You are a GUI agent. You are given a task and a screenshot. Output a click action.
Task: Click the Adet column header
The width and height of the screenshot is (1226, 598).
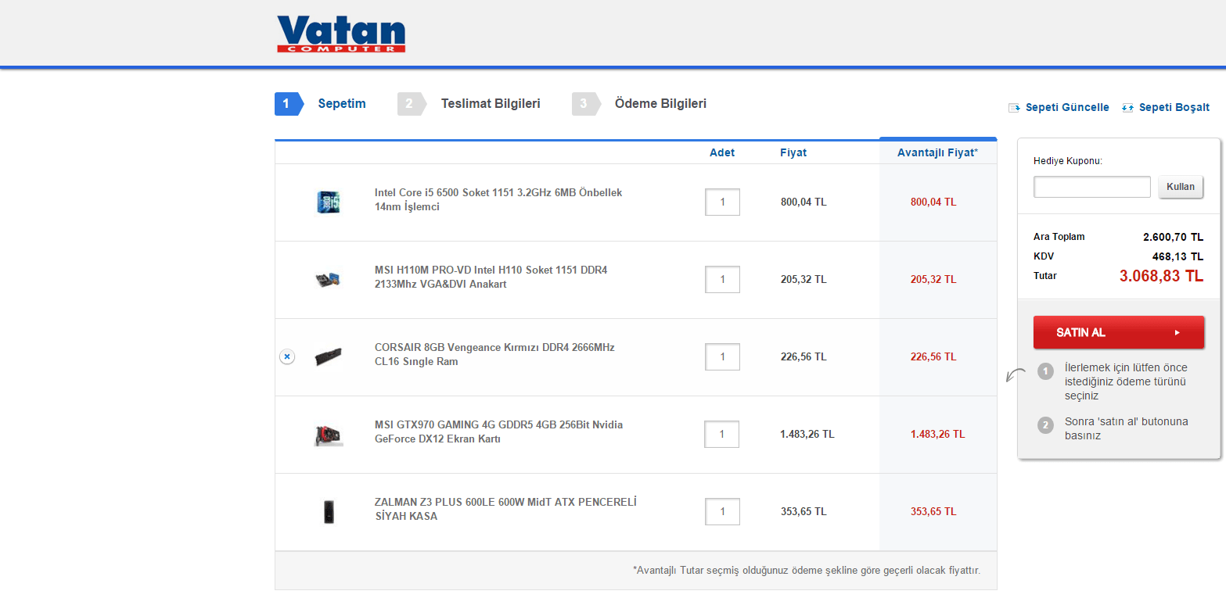click(x=722, y=152)
